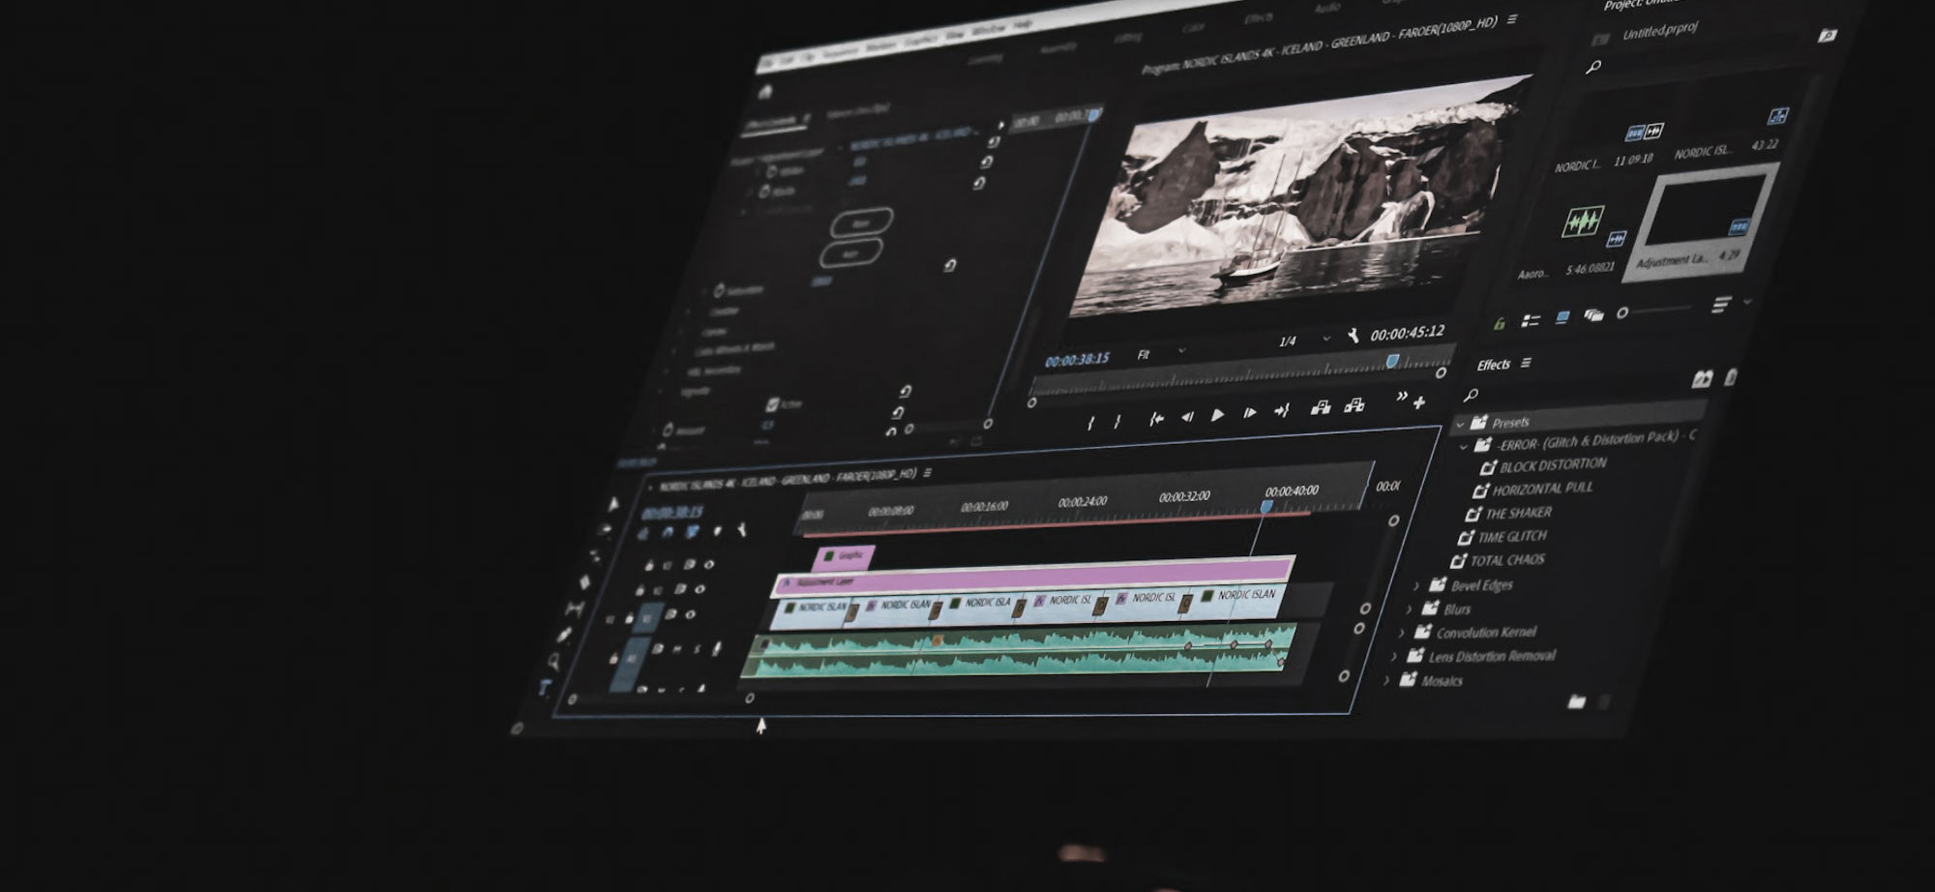Collapse the -ERROR- Glitch & Distortion Pack folder
Viewport: 1935px width, 892px height.
(1464, 447)
